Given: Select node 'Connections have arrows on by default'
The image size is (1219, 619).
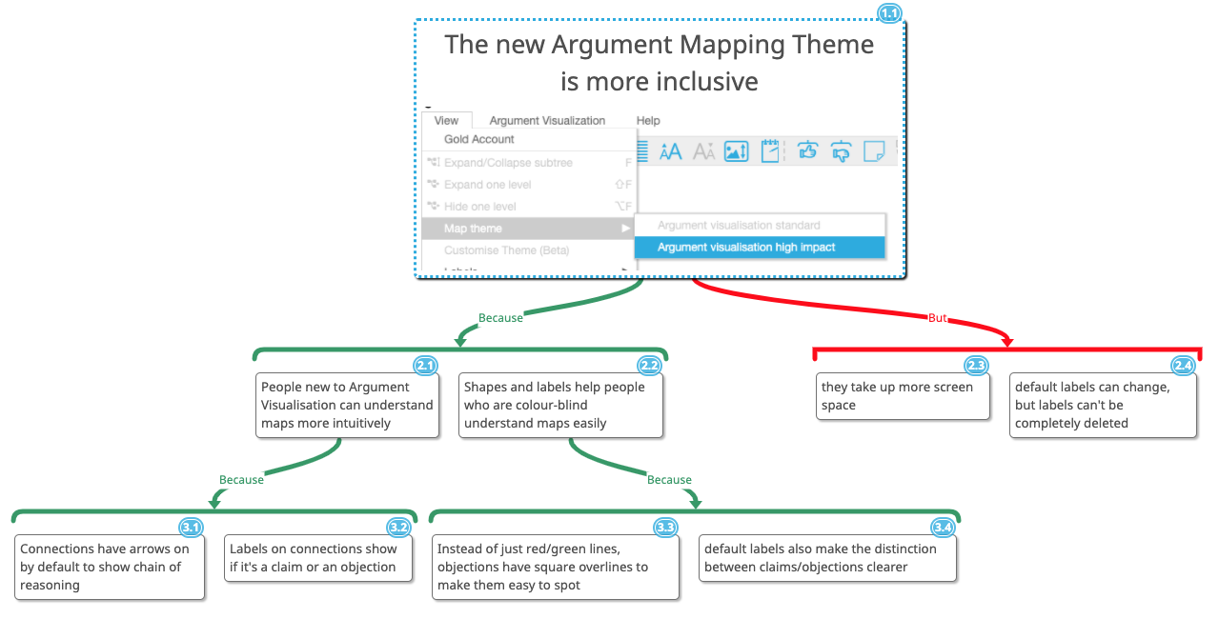Looking at the screenshot, I should click(110, 567).
